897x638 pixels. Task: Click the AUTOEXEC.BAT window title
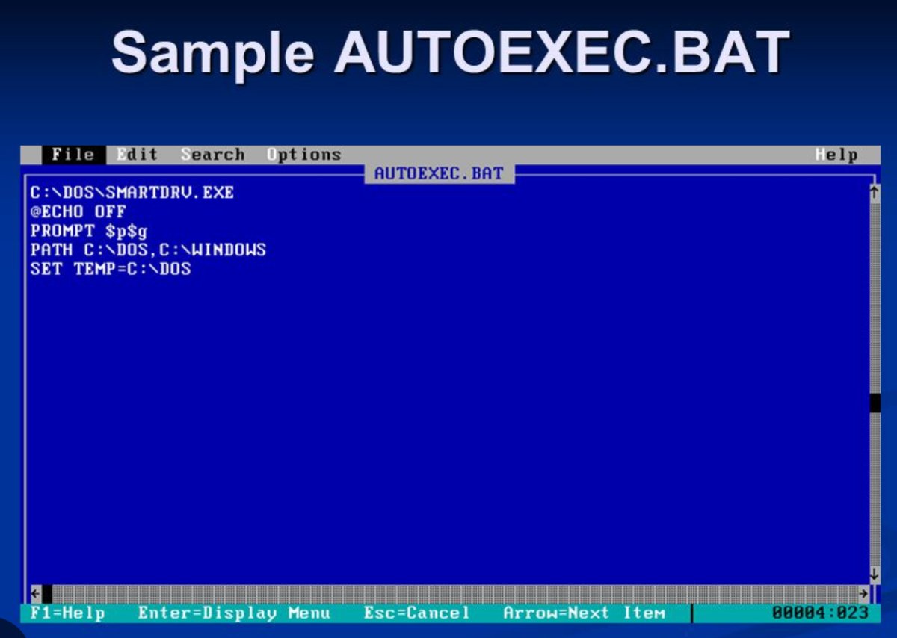click(x=439, y=174)
